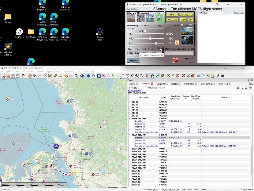Expand the STAR 04L, 04R MONA3A row

pyautogui.click(x=130, y=149)
